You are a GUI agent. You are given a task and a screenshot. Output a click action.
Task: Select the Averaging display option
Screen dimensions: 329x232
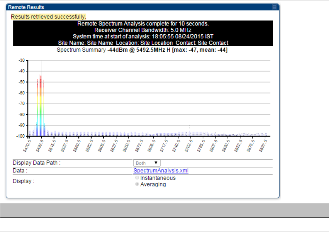tap(137, 184)
